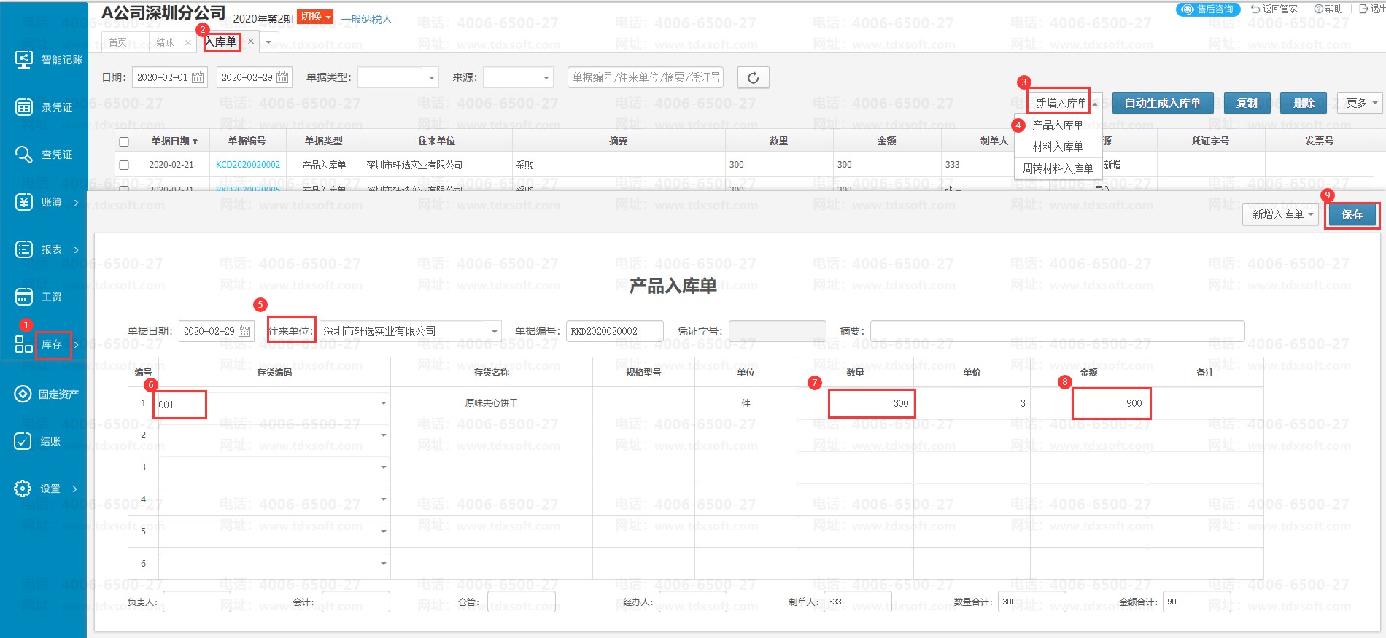Image resolution: width=1386 pixels, height=638 pixels.
Task: Click the 工资 sidebar icon
Action: tap(24, 297)
